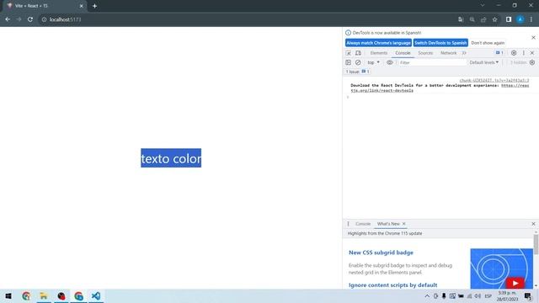
Task: Open the chunk source file link
Action: click(x=494, y=81)
